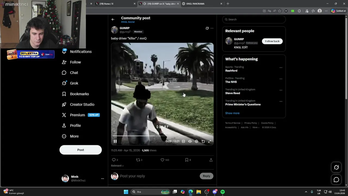Click the Grok icon on the post header
The image size is (348, 196).
coord(207,28)
